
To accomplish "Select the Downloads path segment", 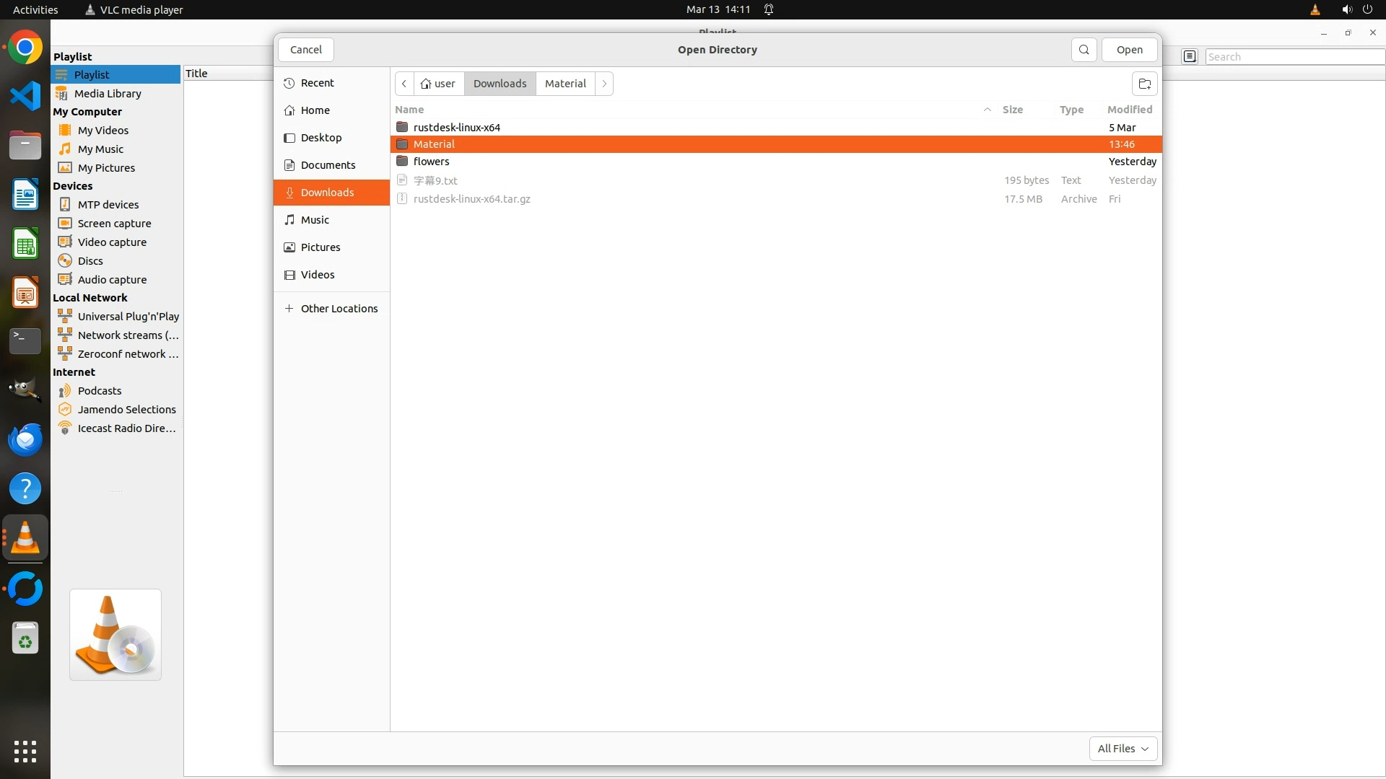I will coord(500,84).
